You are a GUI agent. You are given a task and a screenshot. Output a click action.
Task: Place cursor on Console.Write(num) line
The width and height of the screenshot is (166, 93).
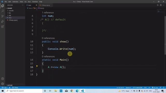(x=62, y=49)
